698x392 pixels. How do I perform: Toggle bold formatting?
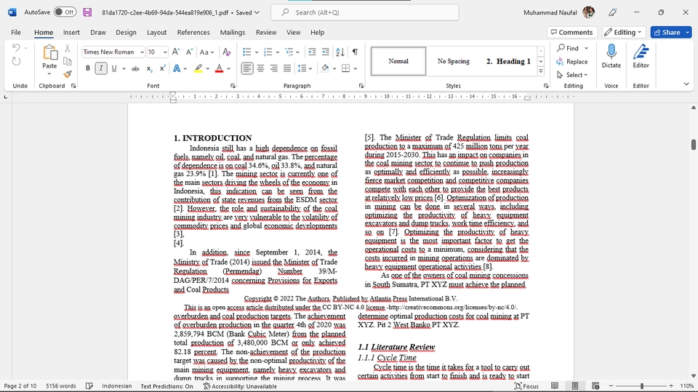point(88,68)
